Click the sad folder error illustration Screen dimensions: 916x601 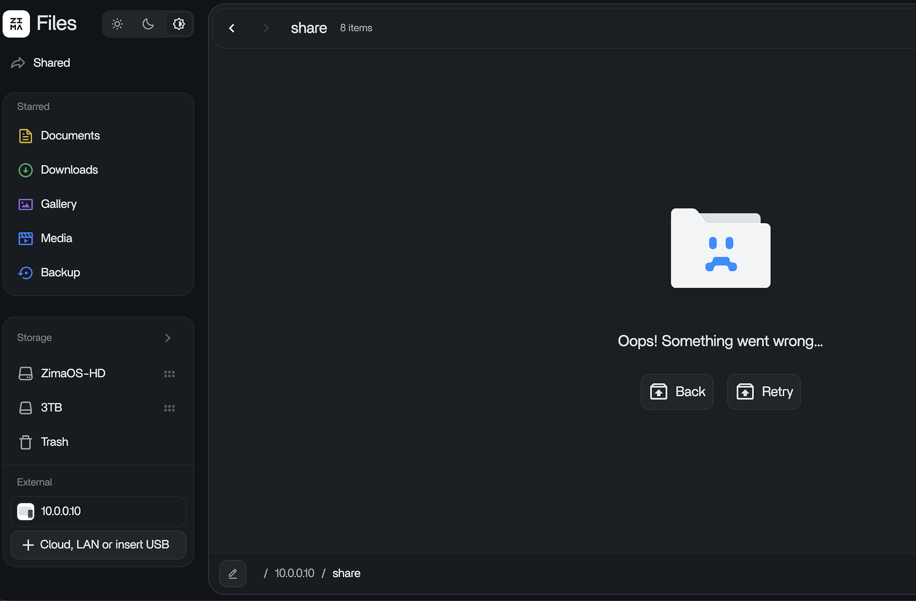click(721, 248)
